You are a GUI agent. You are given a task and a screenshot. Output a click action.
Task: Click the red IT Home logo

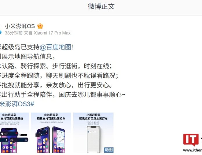pyautogui.click(x=191, y=140)
